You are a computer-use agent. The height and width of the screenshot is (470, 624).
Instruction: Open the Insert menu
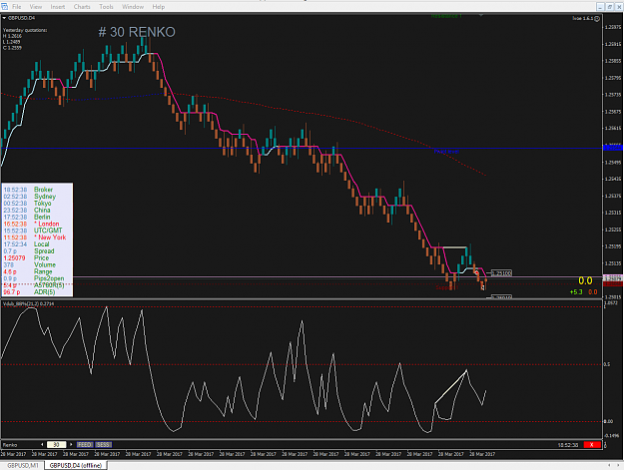tap(58, 7)
